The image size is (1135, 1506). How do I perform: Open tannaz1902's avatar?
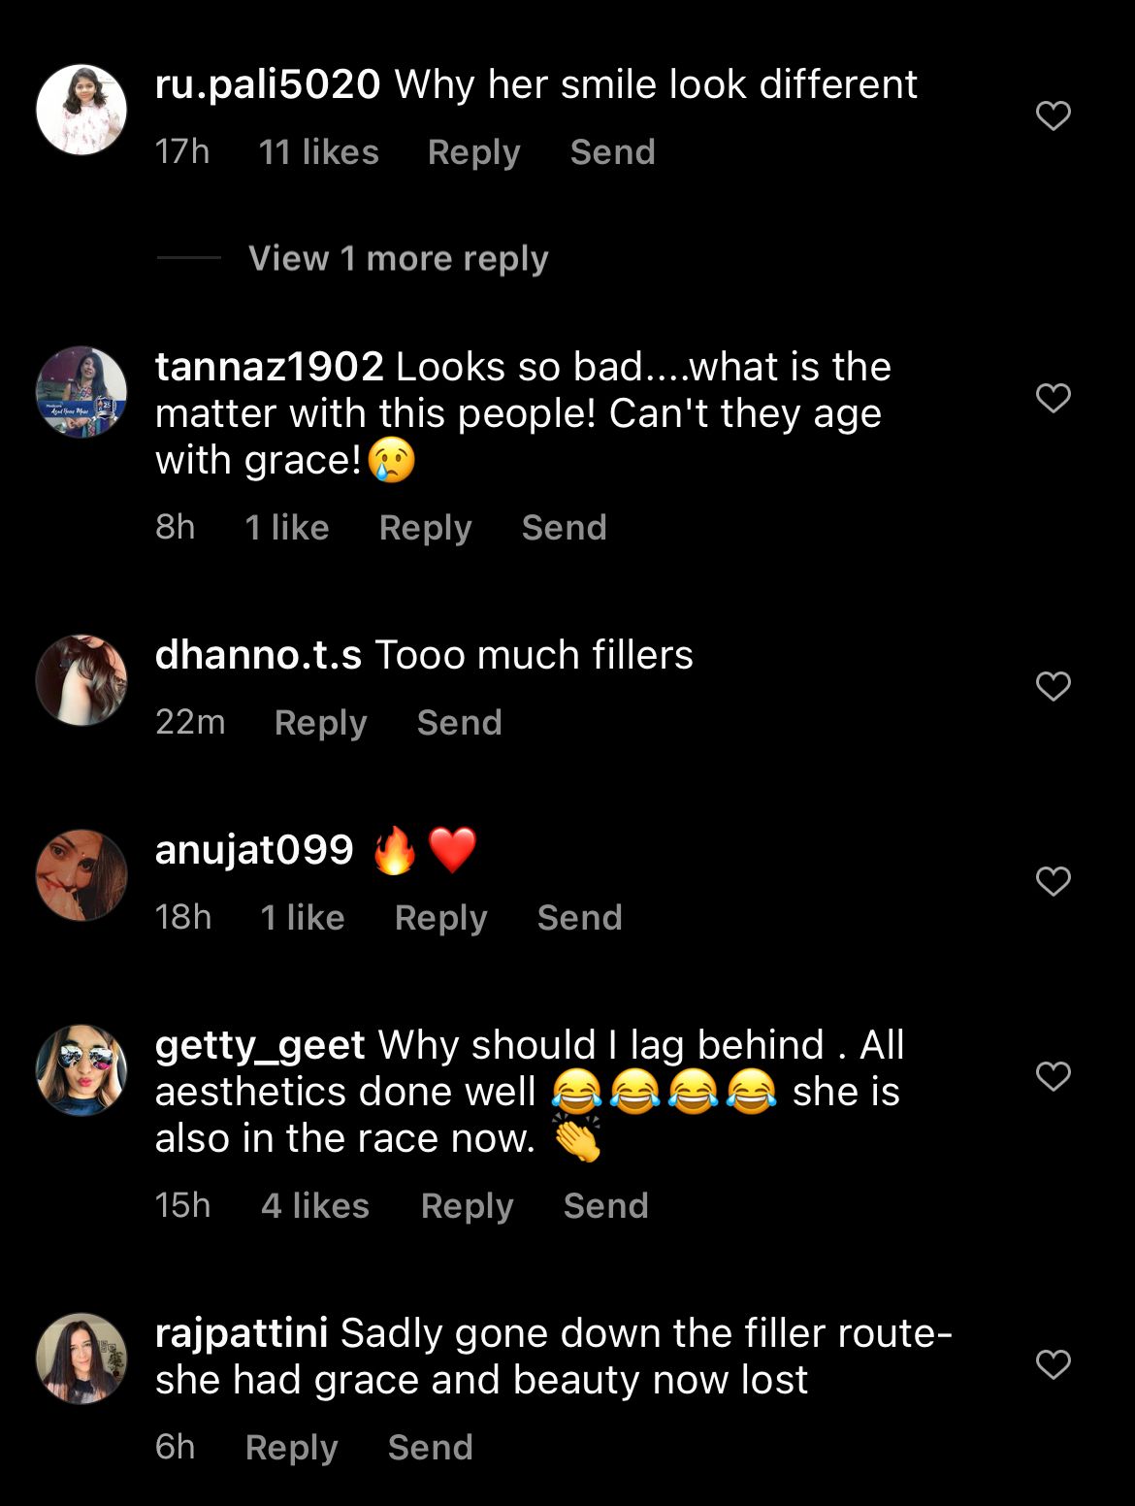[81, 391]
